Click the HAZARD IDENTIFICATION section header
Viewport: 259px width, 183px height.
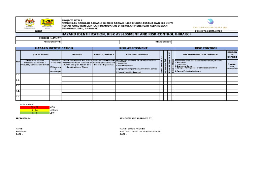click(54, 48)
